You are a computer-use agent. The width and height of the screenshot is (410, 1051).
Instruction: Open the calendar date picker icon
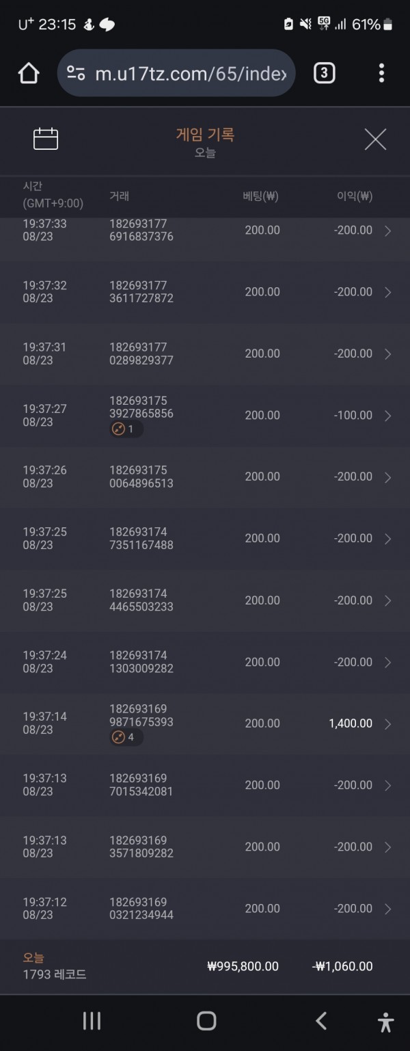point(46,139)
